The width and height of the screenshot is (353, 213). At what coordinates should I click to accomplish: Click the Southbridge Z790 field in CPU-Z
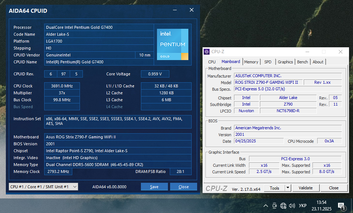tap(288, 104)
